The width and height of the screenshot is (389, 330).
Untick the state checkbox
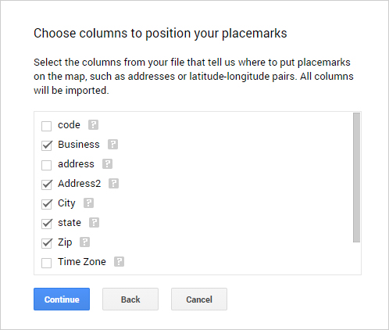tap(47, 224)
